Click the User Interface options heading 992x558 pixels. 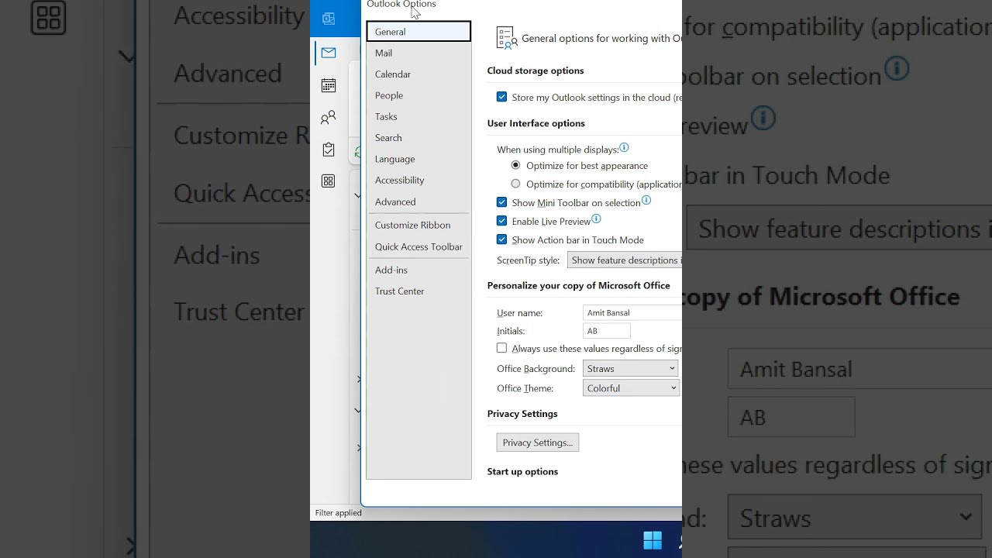click(536, 123)
